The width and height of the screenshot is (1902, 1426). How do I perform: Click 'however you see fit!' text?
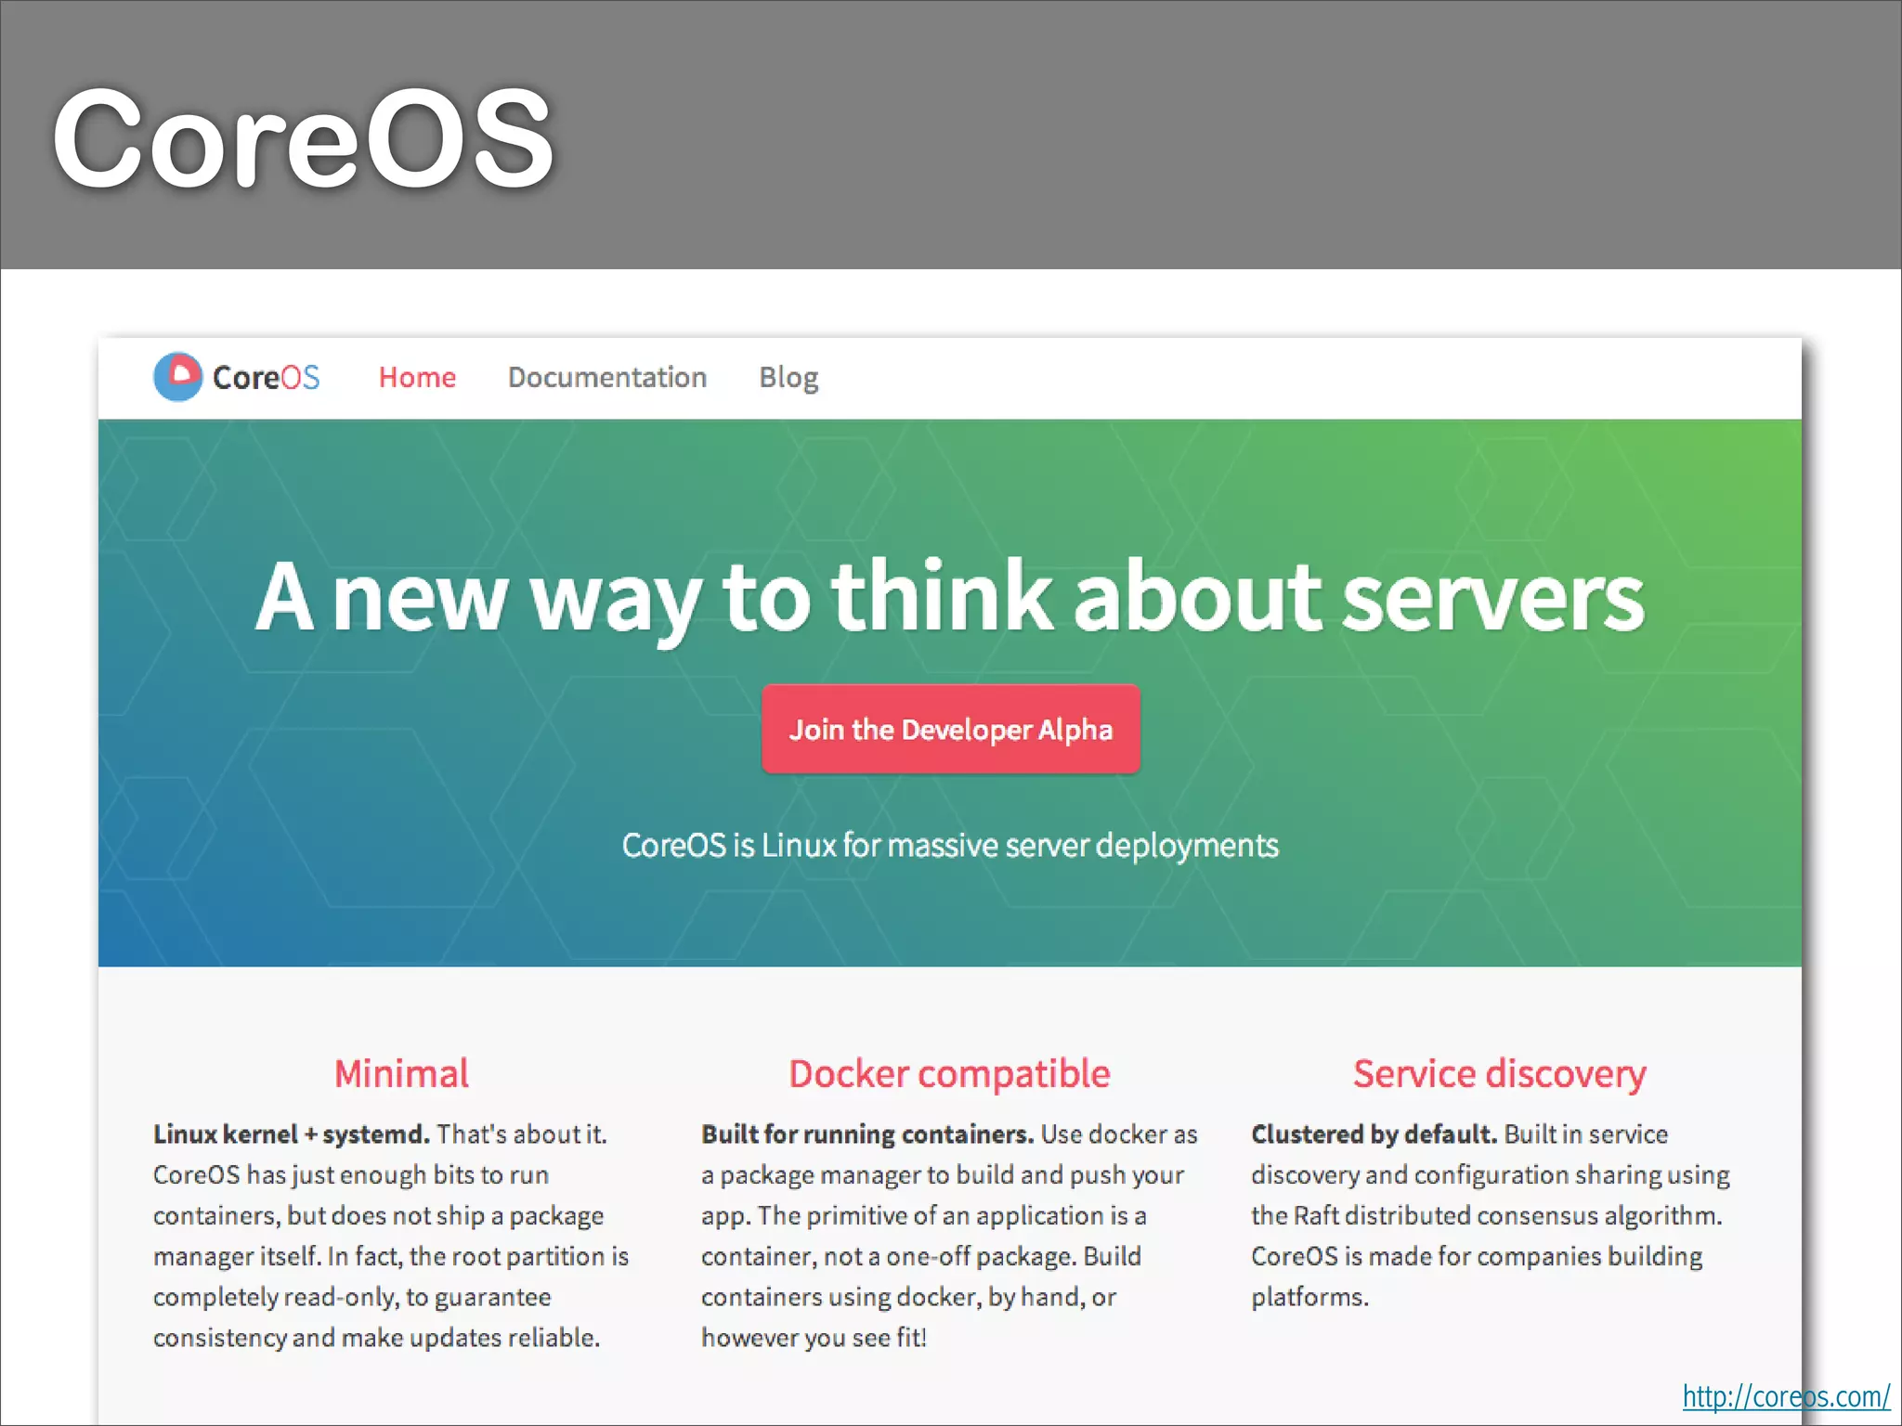click(x=814, y=1338)
